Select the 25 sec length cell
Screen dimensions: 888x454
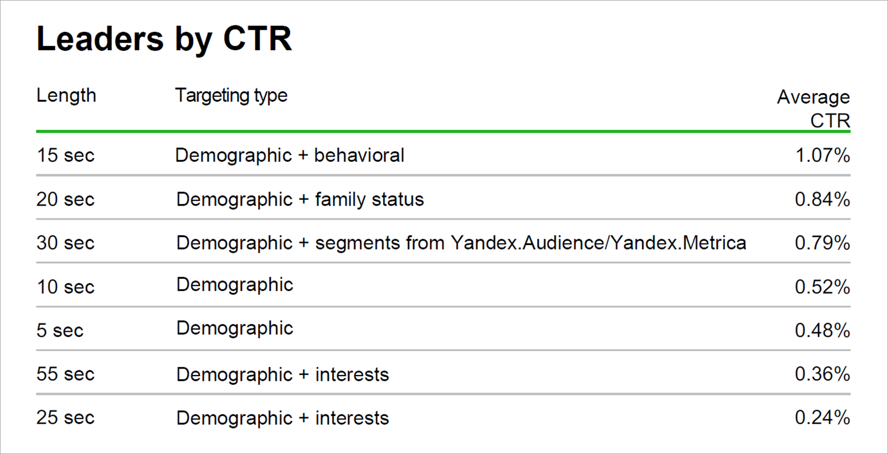pos(66,418)
